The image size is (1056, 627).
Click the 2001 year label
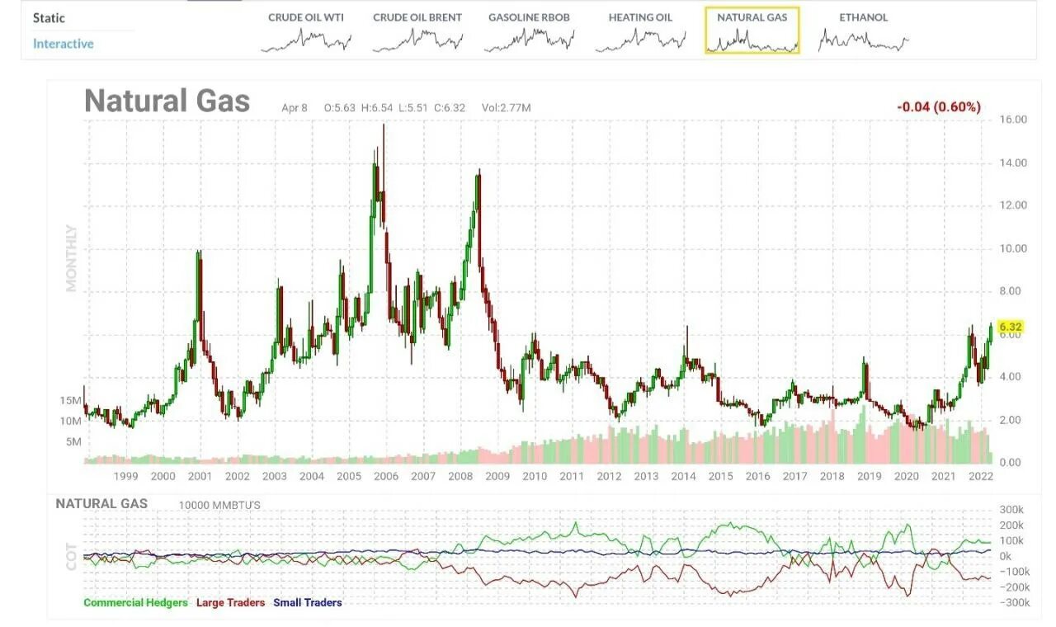click(200, 476)
